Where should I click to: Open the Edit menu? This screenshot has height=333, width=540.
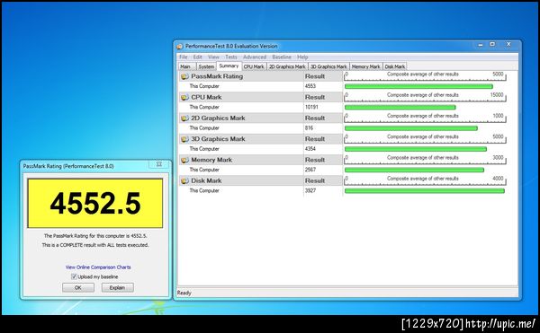click(197, 57)
